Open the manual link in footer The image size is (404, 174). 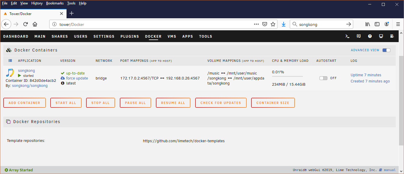point(390,170)
